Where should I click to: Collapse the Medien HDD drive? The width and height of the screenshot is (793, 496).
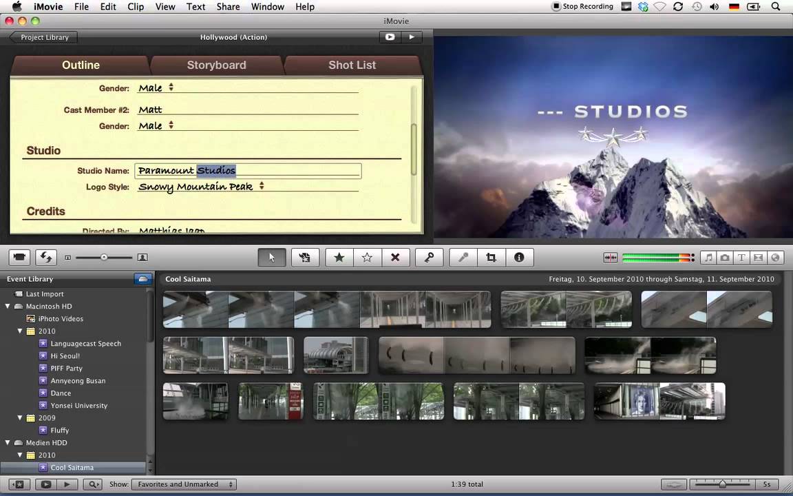coord(8,443)
